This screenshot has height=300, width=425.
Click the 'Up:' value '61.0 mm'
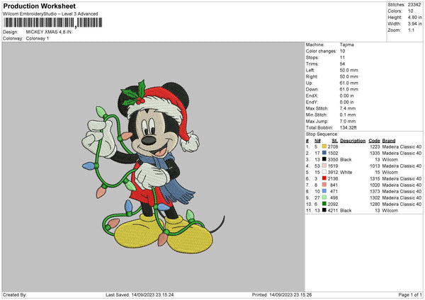coord(348,83)
